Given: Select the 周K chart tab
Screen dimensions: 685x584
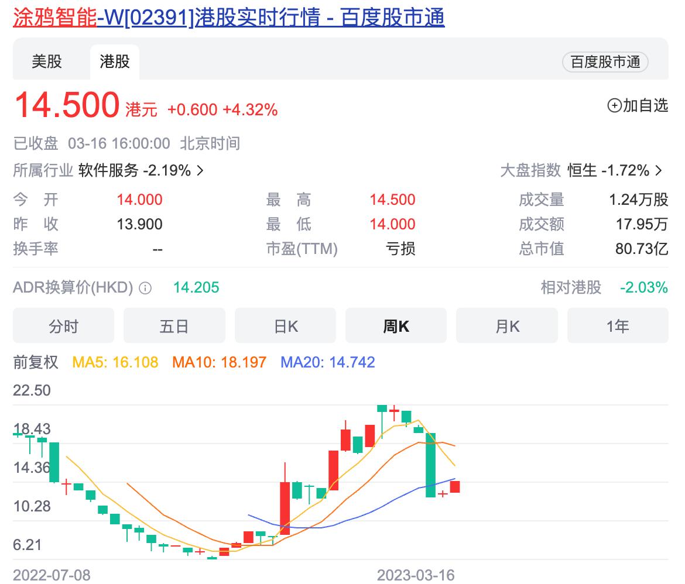Looking at the screenshot, I should [x=396, y=326].
